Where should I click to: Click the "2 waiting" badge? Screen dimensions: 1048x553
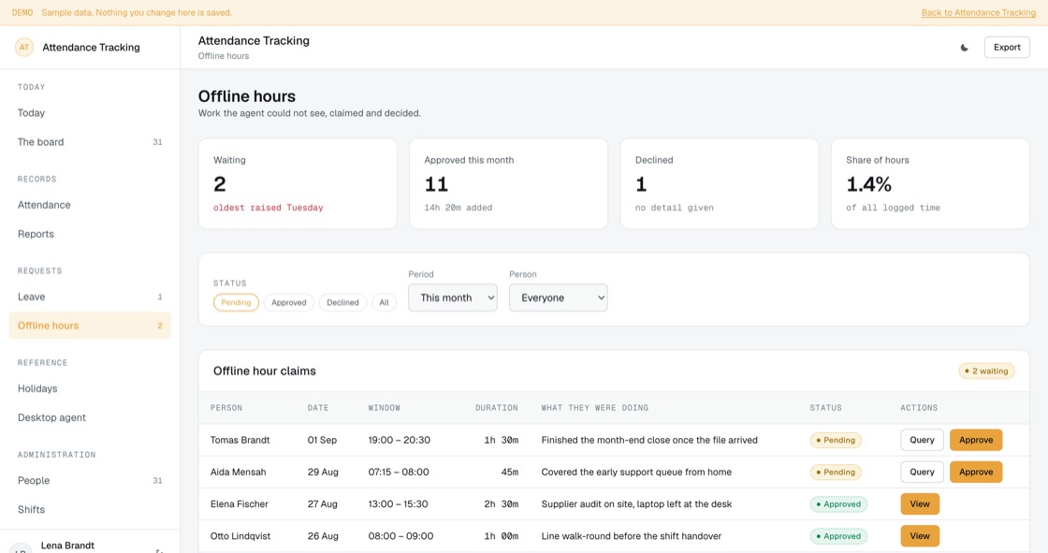click(x=986, y=371)
